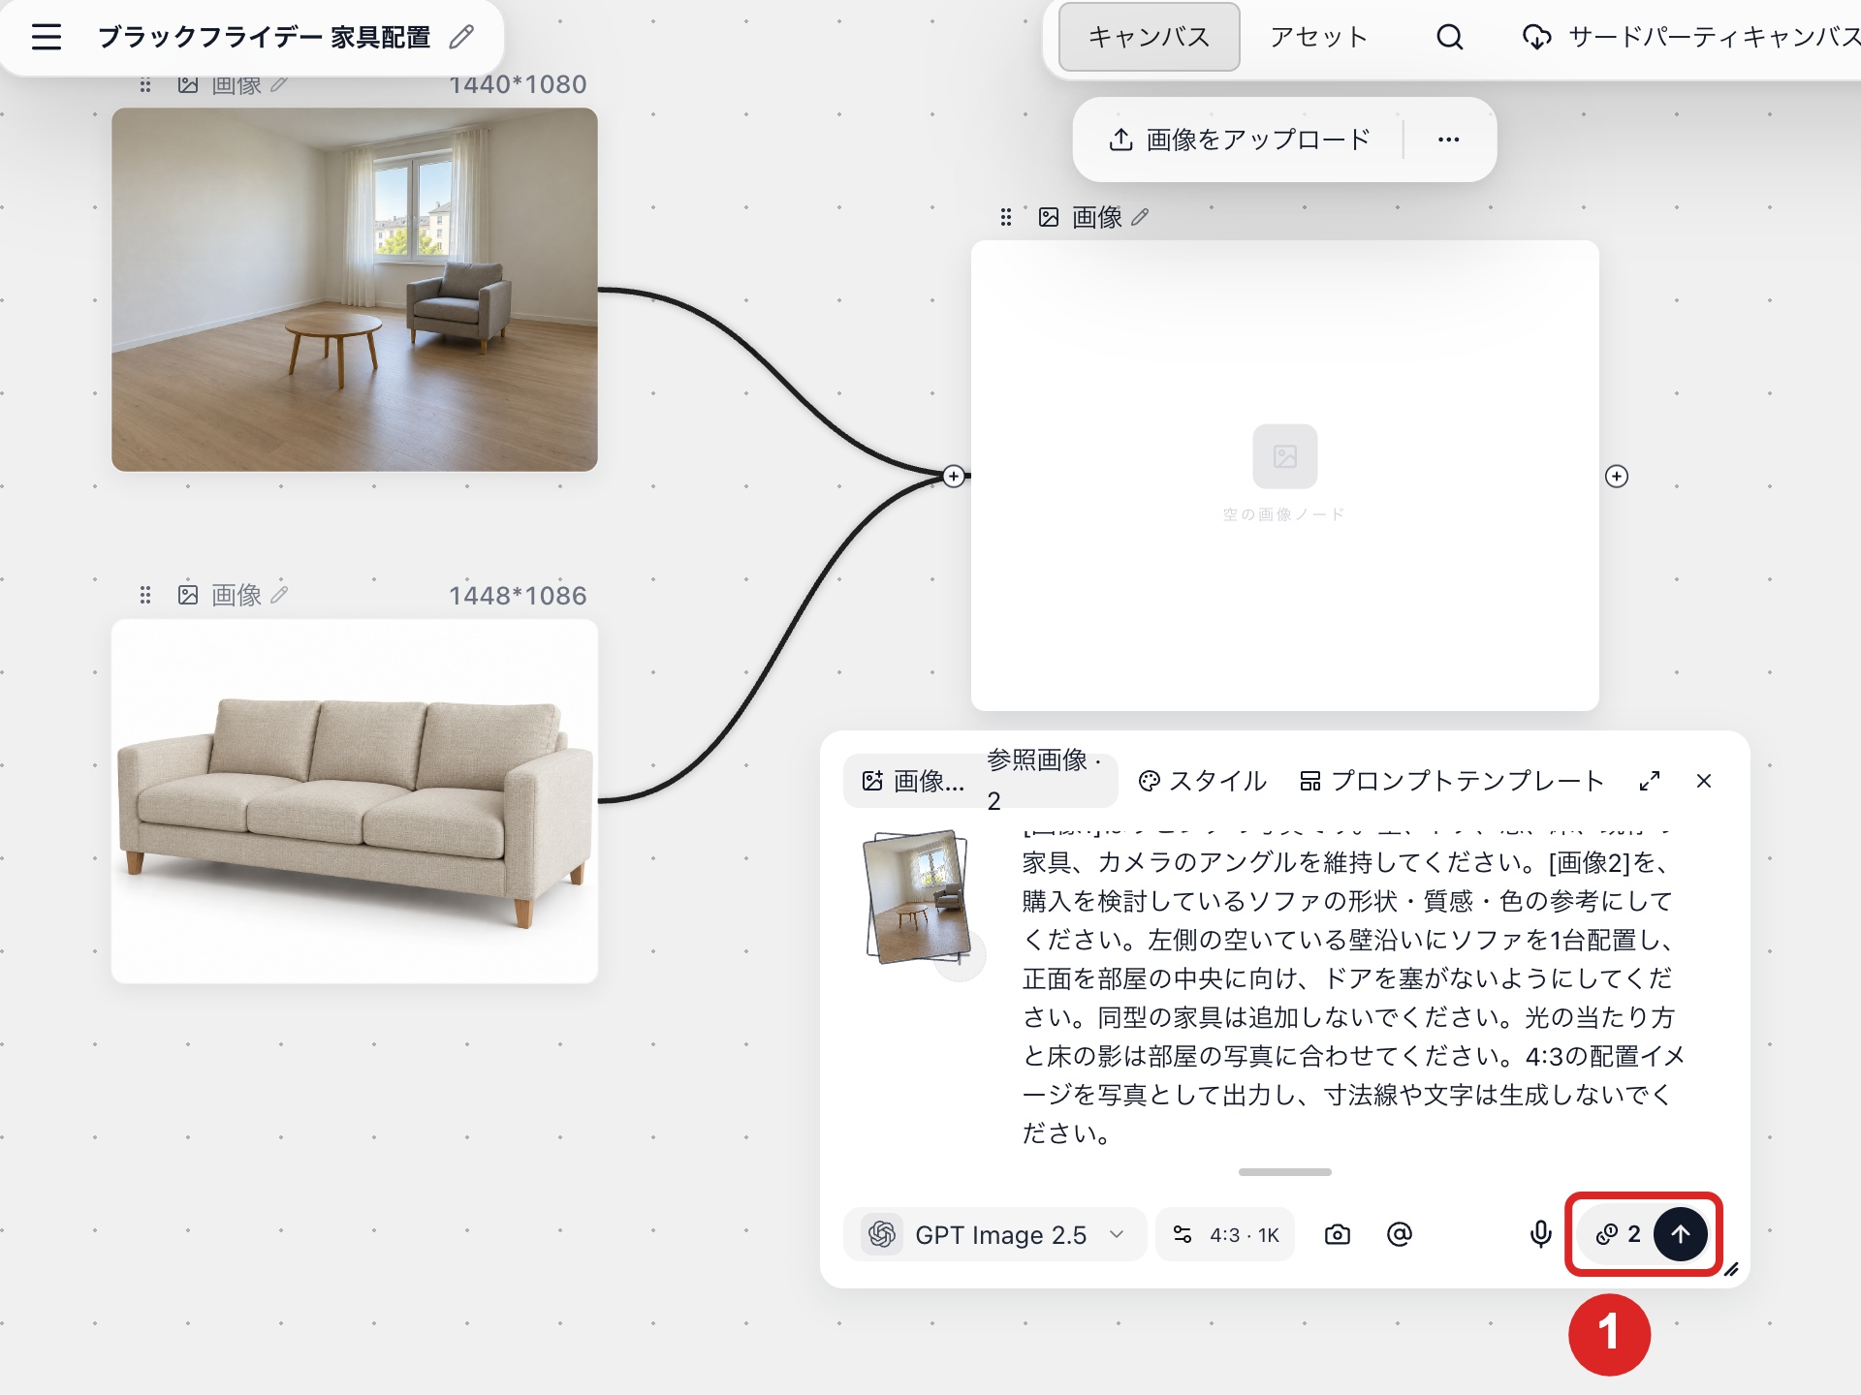The height and width of the screenshot is (1395, 1861).
Task: Click the 1448*1086 dimensions label
Action: (518, 595)
